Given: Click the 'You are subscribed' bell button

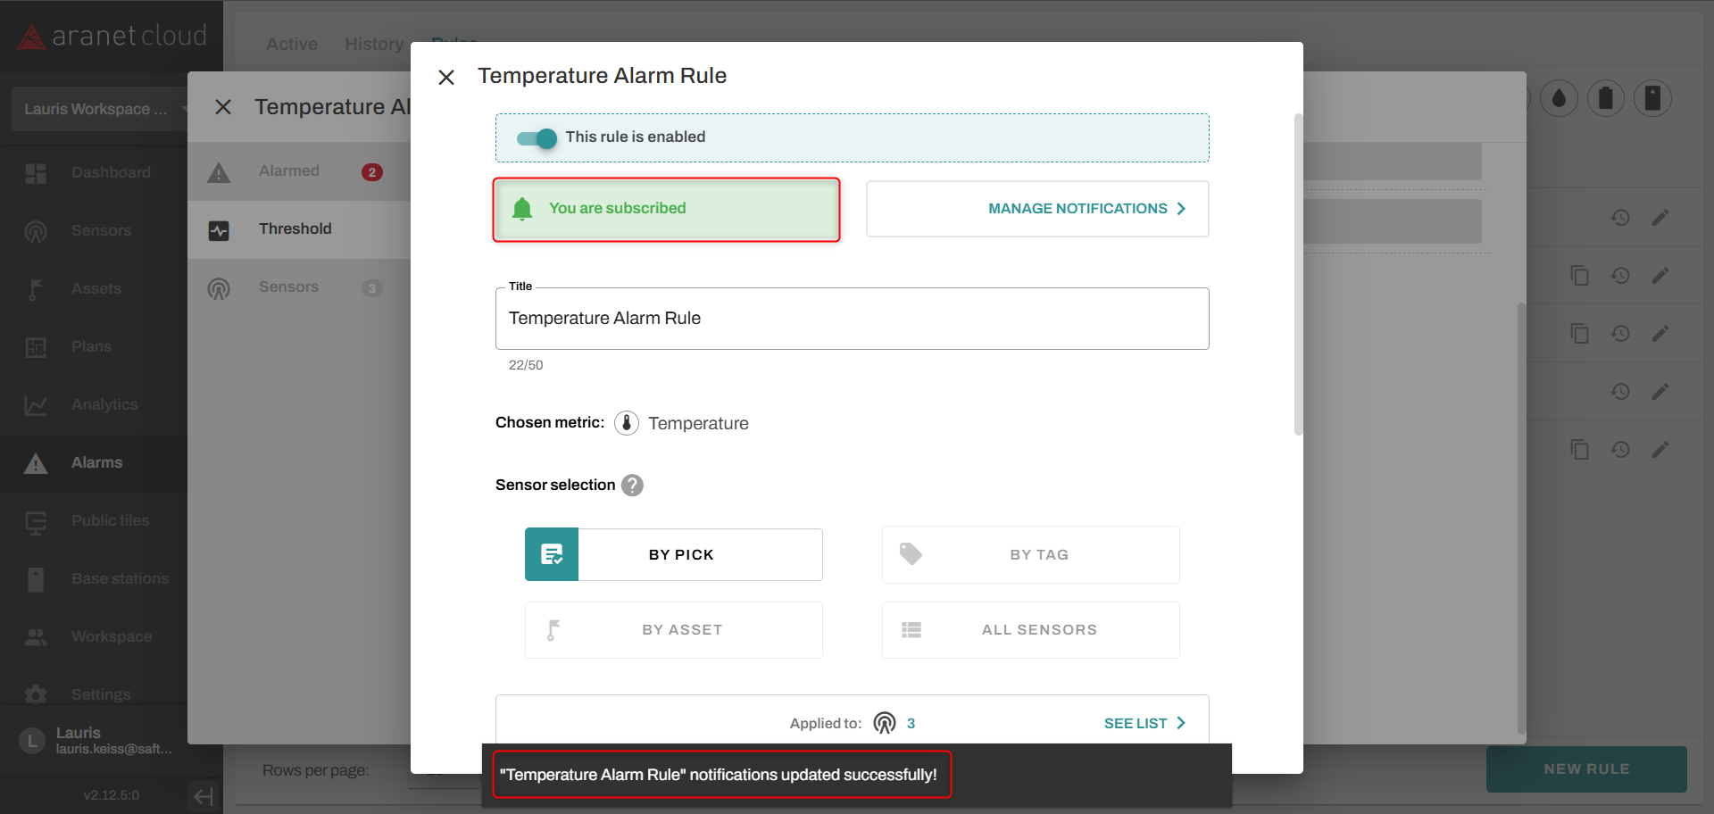Looking at the screenshot, I should 666,209.
